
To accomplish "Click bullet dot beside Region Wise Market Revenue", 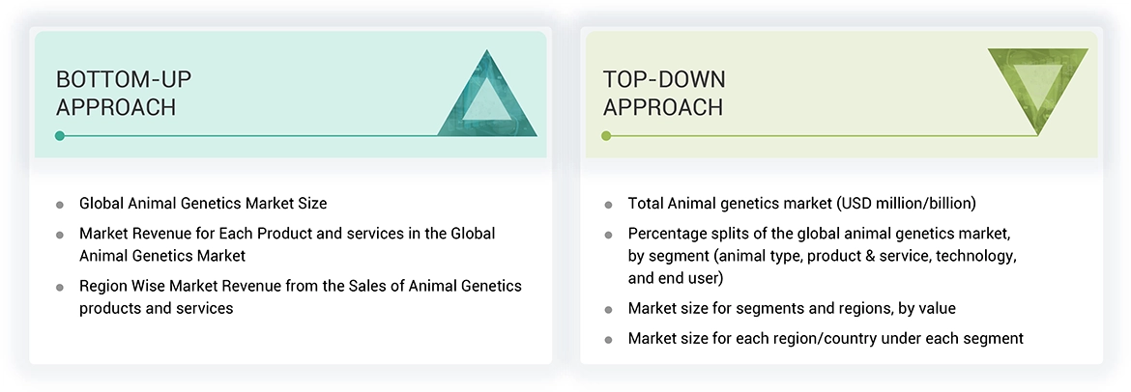I will click(60, 287).
